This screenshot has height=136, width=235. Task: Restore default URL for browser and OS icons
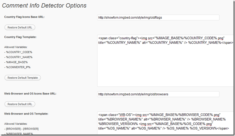pyautogui.click(x=20, y=104)
